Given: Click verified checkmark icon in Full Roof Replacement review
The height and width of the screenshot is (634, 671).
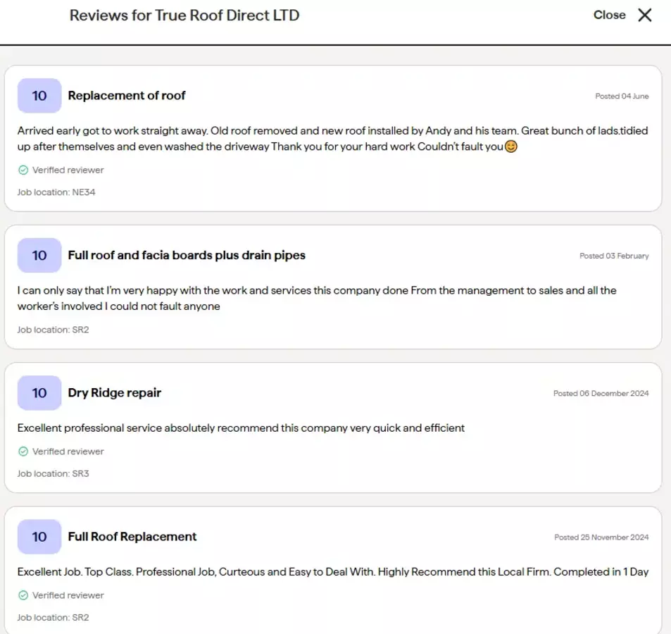Looking at the screenshot, I should [23, 595].
